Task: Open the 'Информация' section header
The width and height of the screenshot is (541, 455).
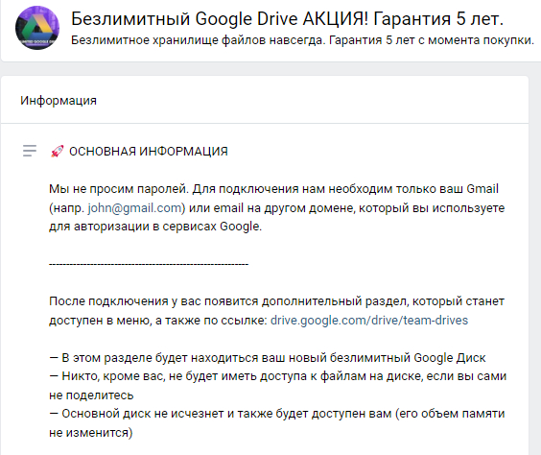Action: click(x=59, y=101)
